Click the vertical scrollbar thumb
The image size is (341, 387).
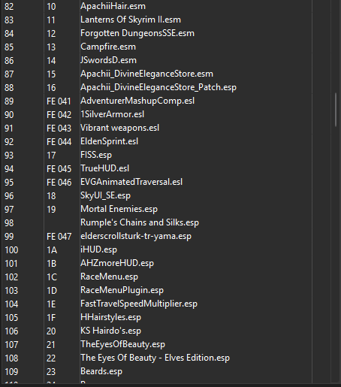click(336, 110)
